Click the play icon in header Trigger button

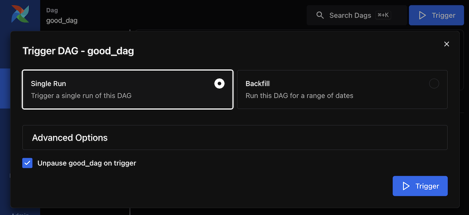point(422,15)
